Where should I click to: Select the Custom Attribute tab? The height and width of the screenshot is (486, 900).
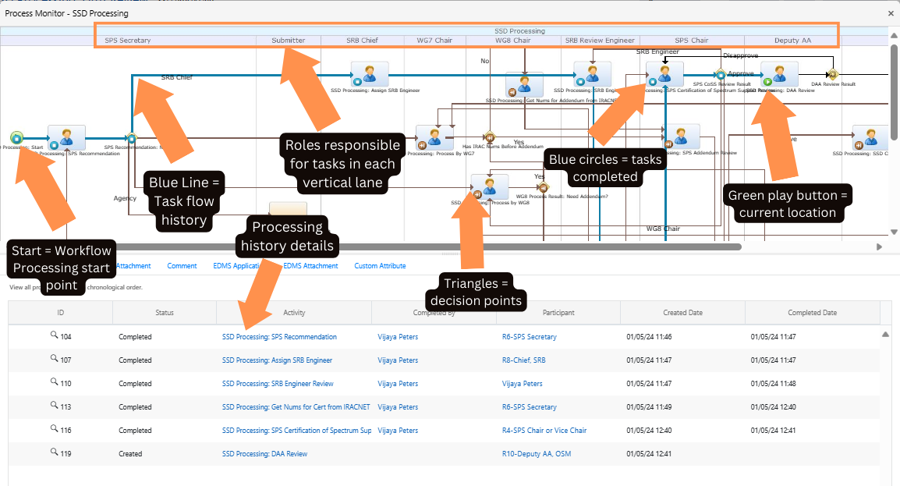pyautogui.click(x=380, y=265)
